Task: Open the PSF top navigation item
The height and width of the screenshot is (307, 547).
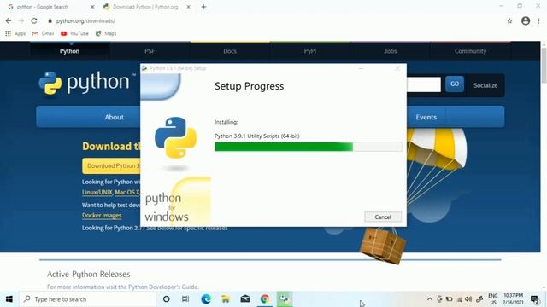Action: coord(150,51)
